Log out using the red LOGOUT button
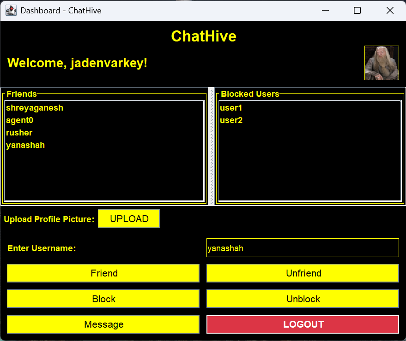The width and height of the screenshot is (406, 341). tap(302, 324)
